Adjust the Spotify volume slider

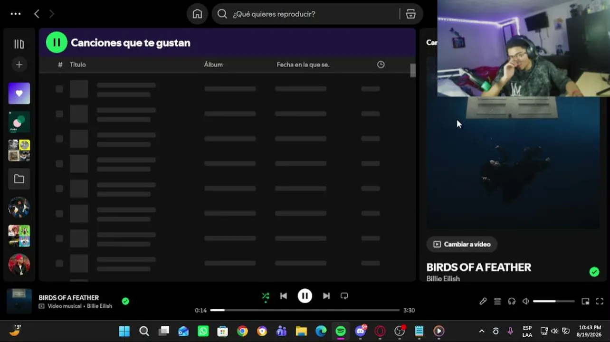[554, 301]
